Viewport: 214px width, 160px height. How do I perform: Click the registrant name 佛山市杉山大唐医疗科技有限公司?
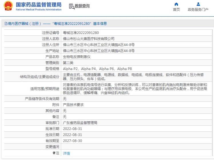[x=89, y=39]
